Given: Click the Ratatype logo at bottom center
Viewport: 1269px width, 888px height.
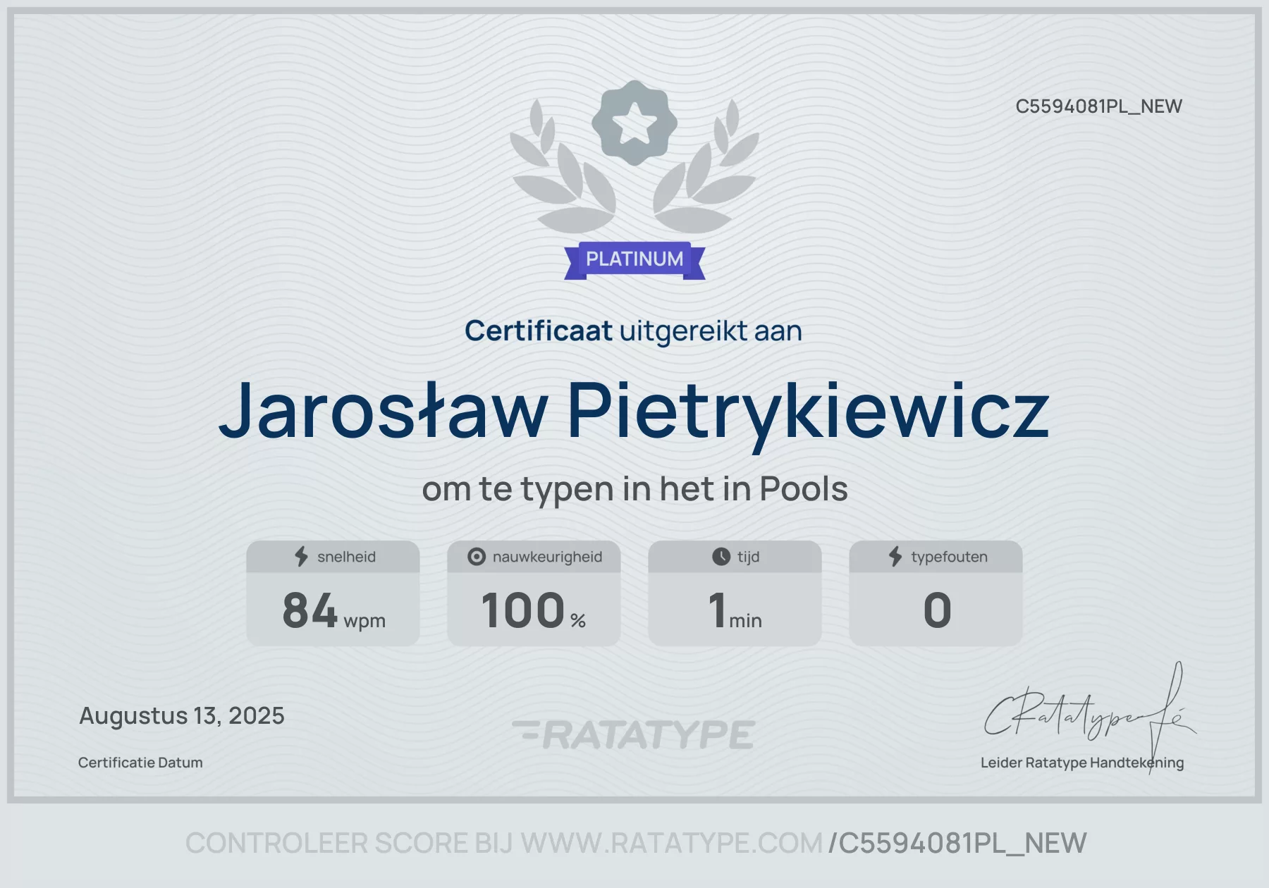Looking at the screenshot, I should coord(634,734).
